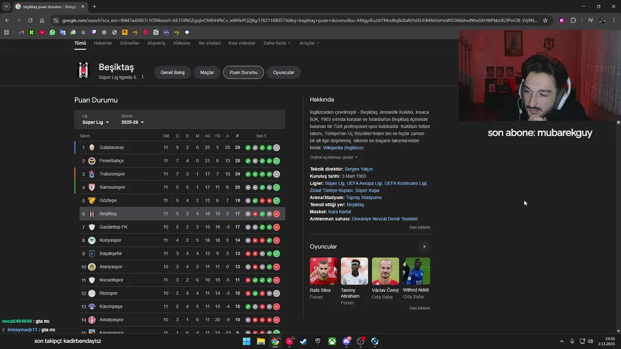This screenshot has height=349, width=621.
Task: Go to the browser home page
Action: click(x=42, y=20)
